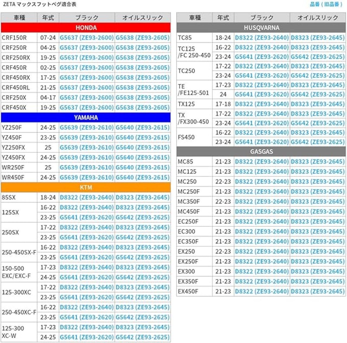This screenshot has width=347, height=343.
Task: Click the orange KTM section header
Action: point(86,187)
